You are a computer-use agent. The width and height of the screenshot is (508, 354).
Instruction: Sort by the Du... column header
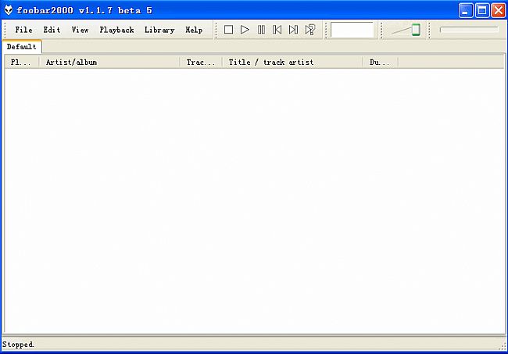(381, 63)
